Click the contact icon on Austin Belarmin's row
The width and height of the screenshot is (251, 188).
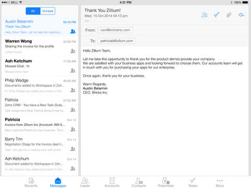pyautogui.click(x=73, y=31)
